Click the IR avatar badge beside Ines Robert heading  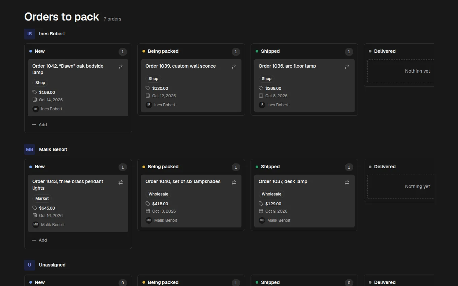30,34
